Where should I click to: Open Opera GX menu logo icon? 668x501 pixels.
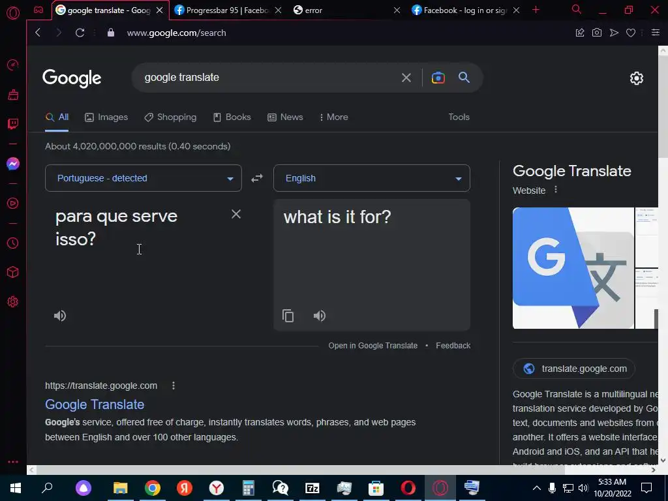pos(13,13)
